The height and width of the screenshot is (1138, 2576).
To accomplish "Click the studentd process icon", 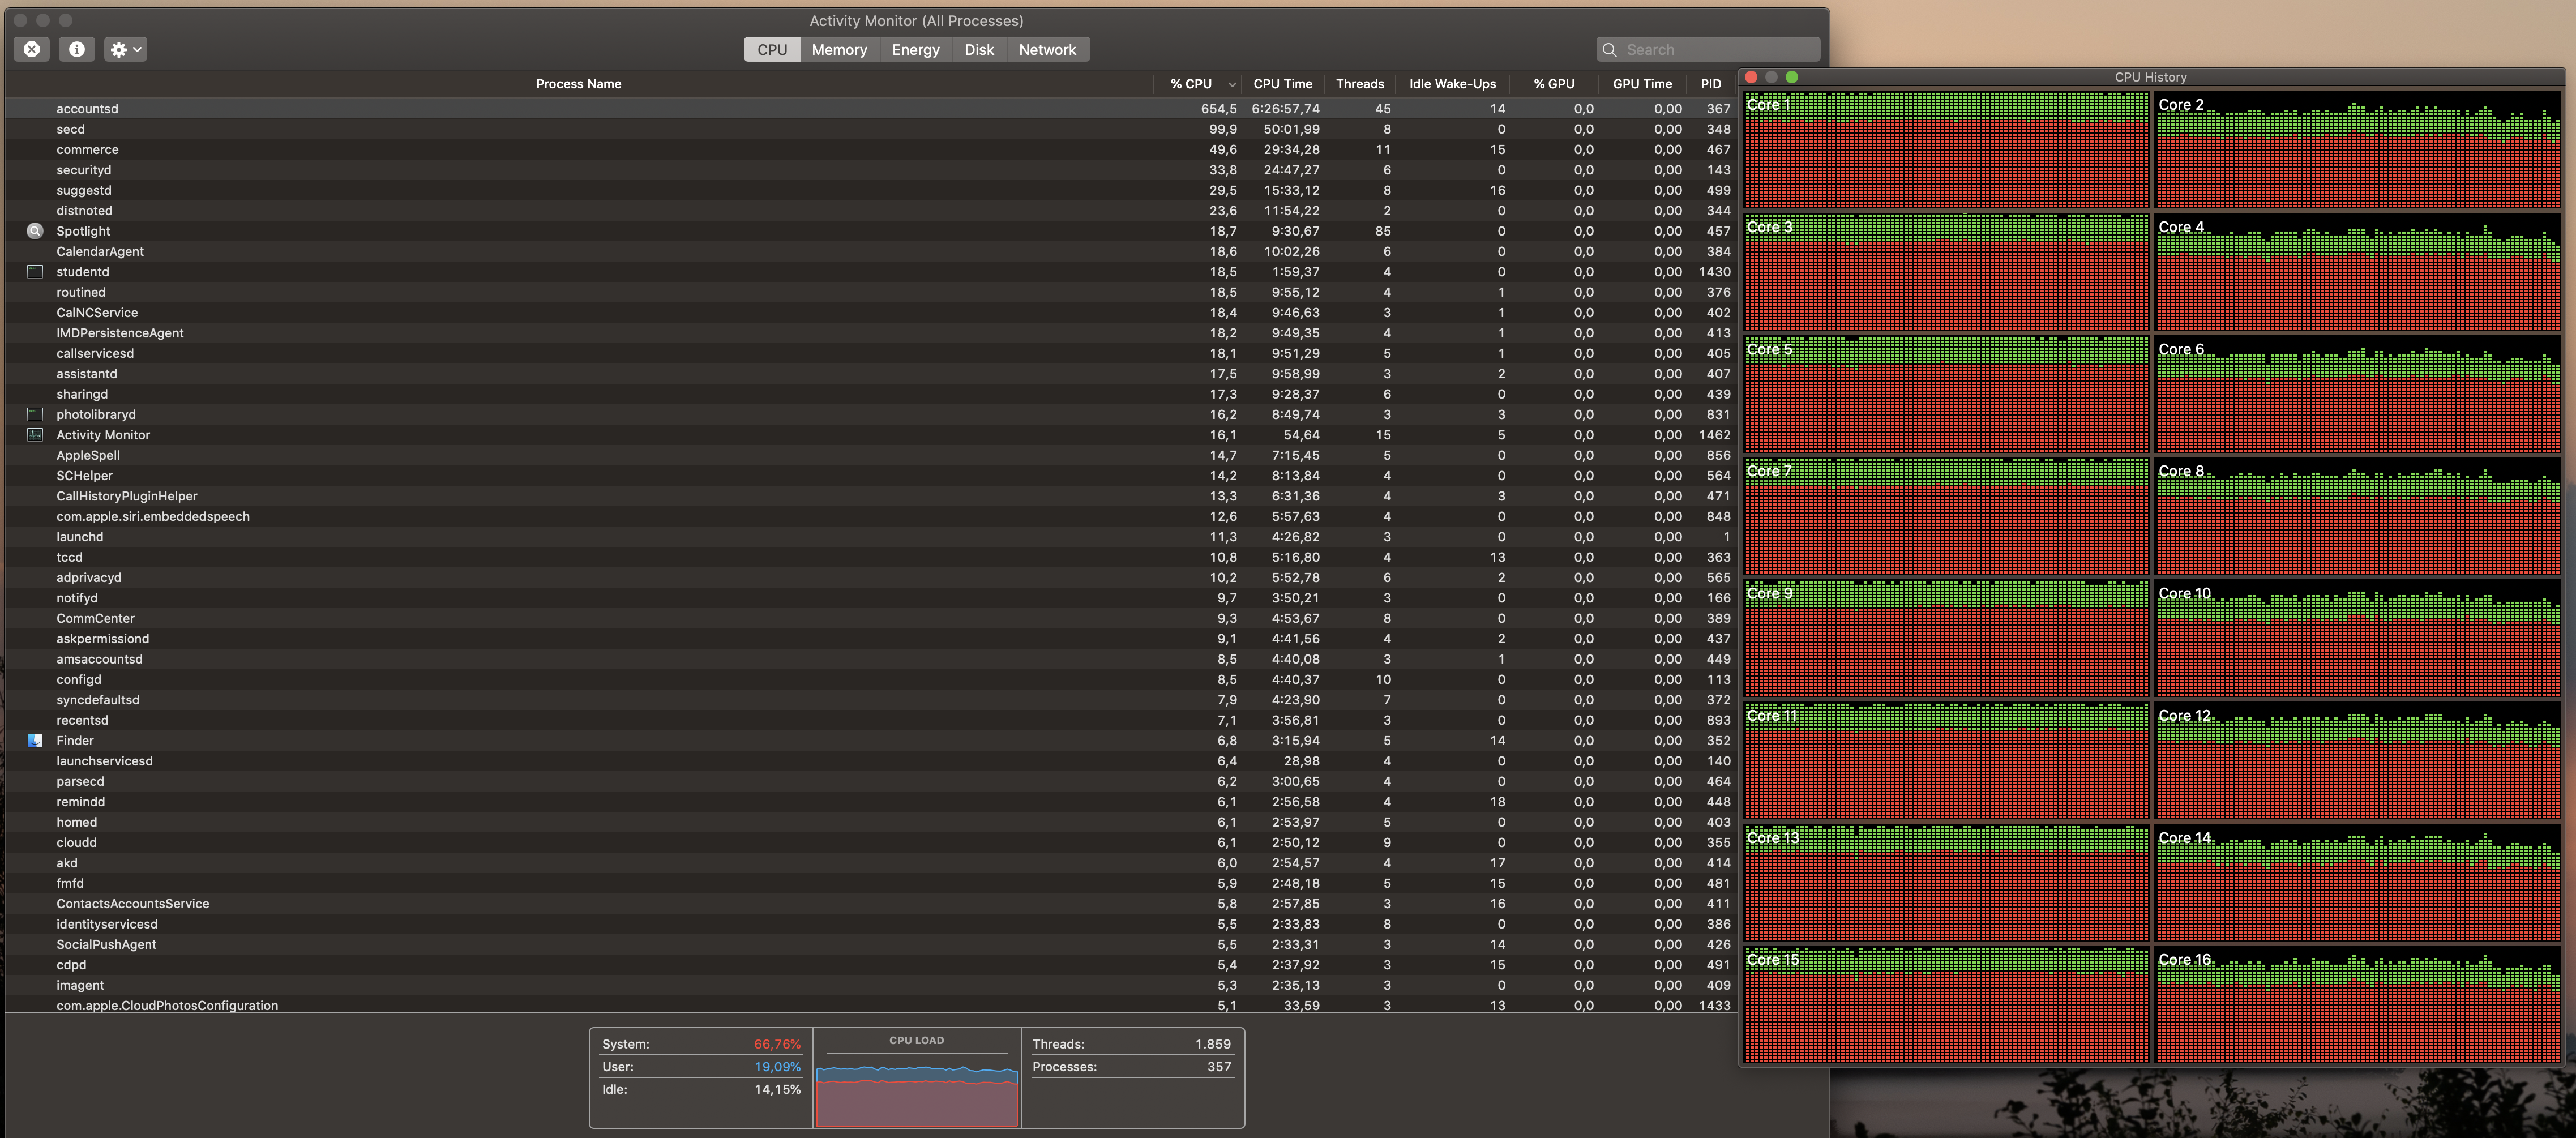I will tap(35, 272).
